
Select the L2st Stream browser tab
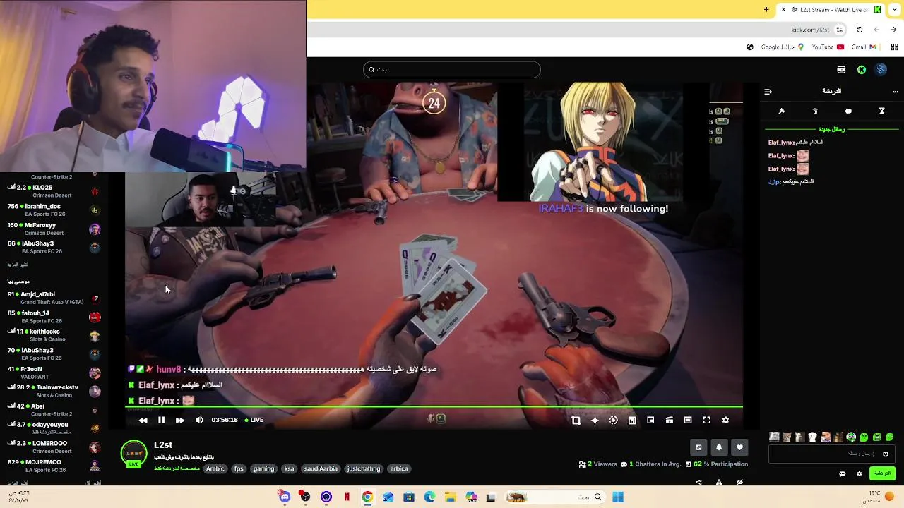(x=831, y=9)
